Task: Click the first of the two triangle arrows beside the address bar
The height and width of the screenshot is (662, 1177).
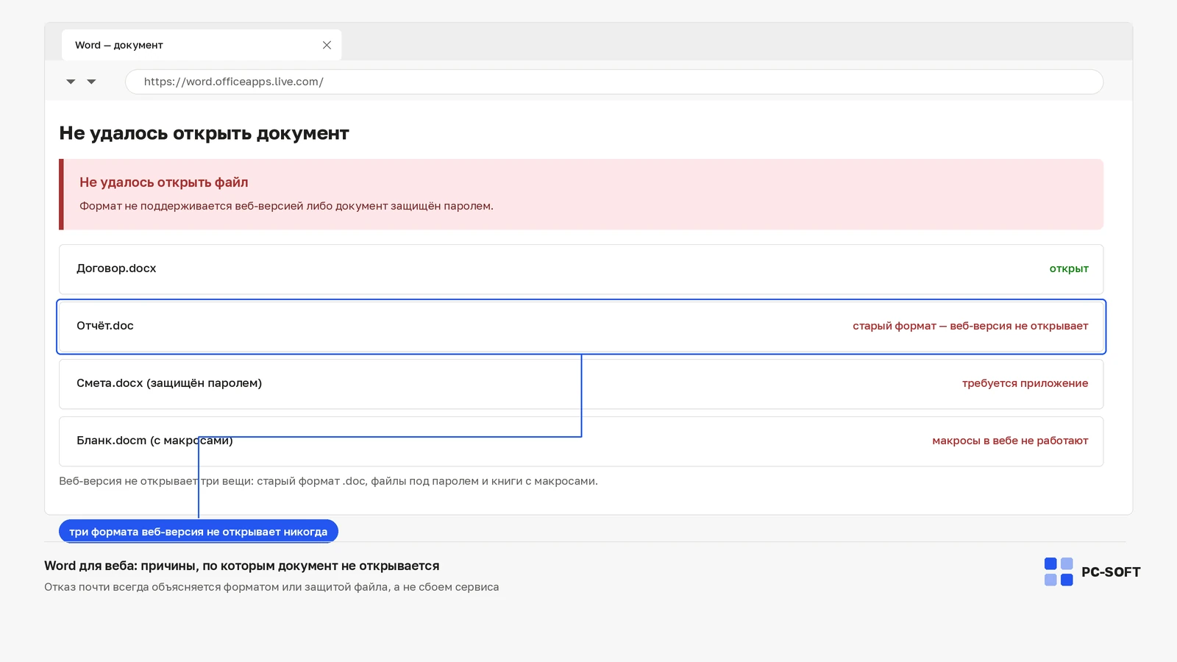Action: pos(71,82)
